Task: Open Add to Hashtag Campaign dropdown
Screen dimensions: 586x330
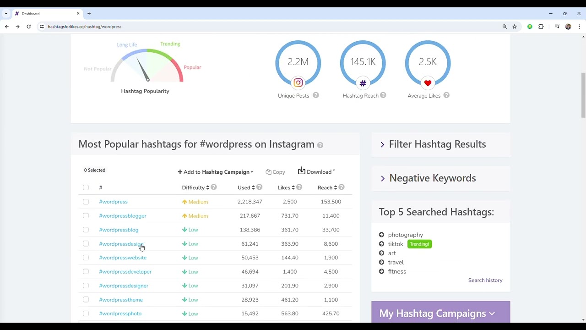Action: (215, 172)
